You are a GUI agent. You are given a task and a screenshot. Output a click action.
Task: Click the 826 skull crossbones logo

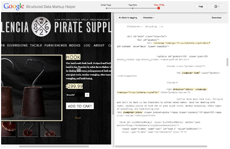(41, 27)
